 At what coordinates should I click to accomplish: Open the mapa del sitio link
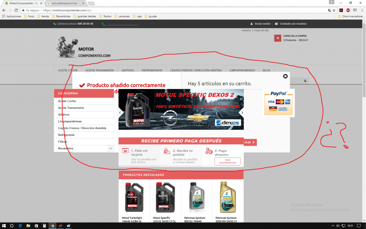coord(262,30)
